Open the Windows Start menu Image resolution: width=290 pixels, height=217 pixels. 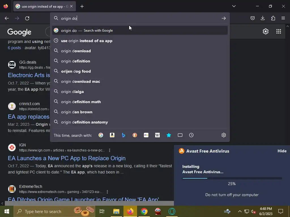pos(7,211)
